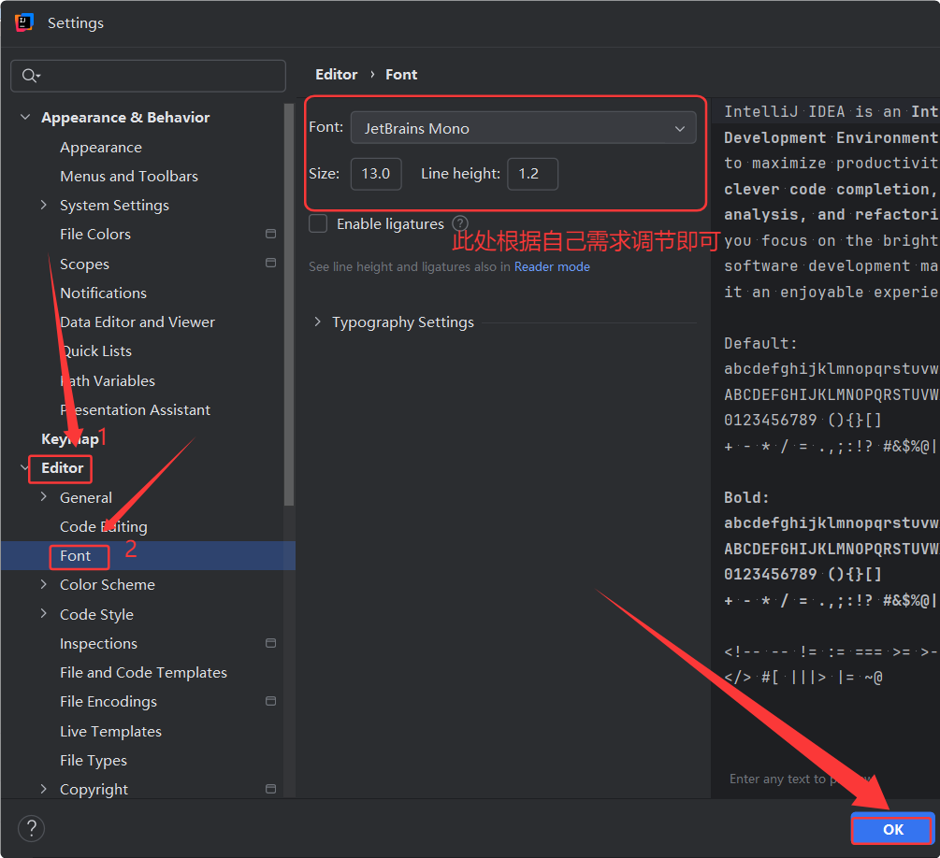The image size is (940, 858).
Task: Select Presentation Assistant settings
Action: [x=135, y=409]
